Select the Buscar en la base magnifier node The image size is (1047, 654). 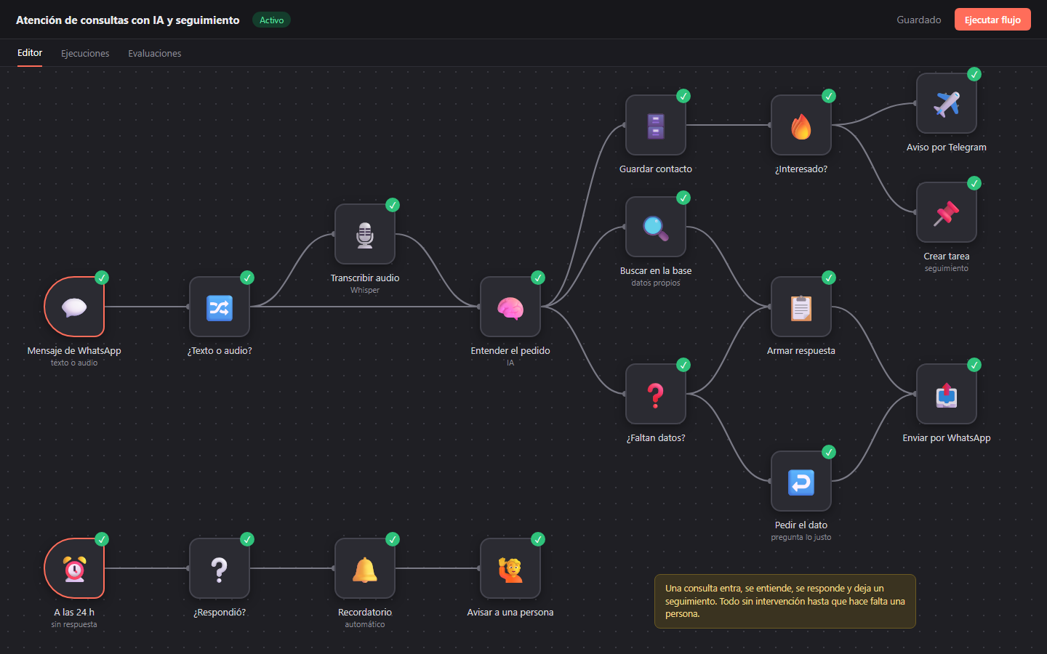[656, 227]
